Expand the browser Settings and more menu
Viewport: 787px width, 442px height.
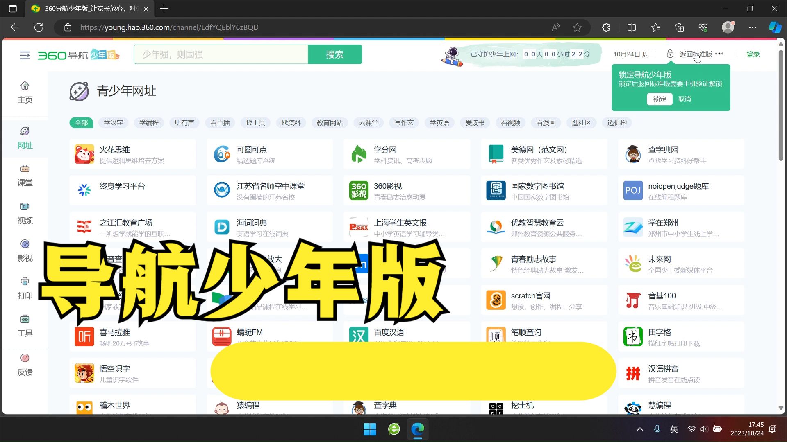click(752, 27)
